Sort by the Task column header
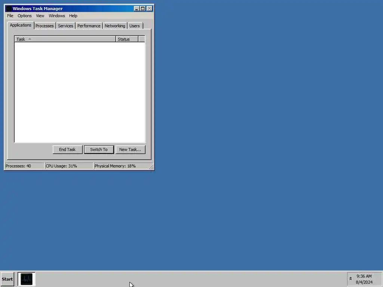This screenshot has height=287, width=383. click(65, 39)
